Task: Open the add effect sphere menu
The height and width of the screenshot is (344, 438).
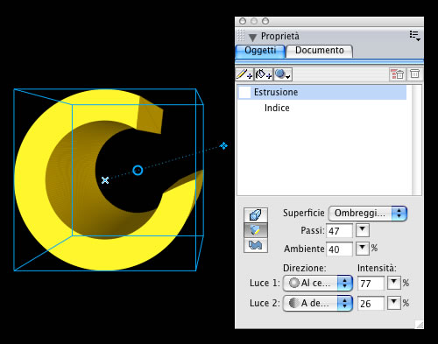Action: click(283, 74)
